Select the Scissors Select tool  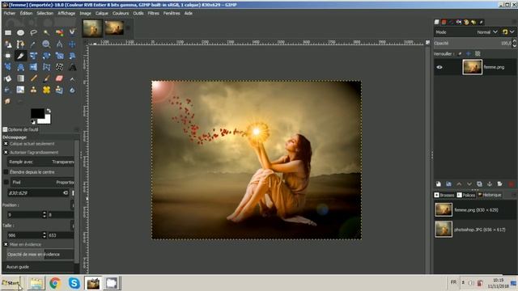point(72,32)
